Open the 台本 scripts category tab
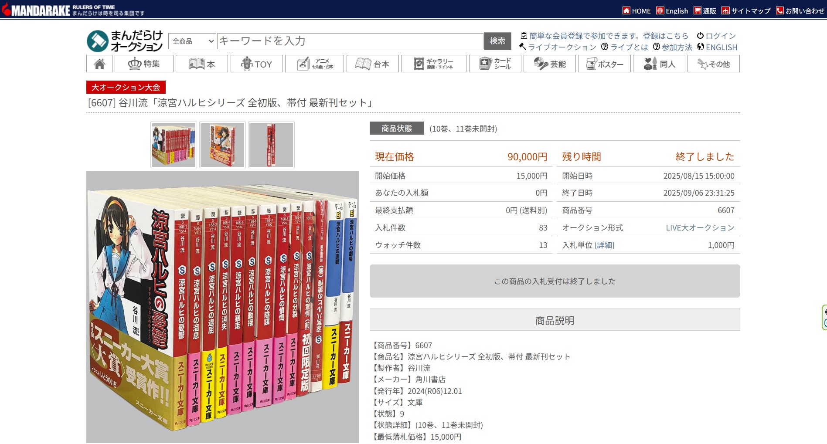 click(373, 64)
